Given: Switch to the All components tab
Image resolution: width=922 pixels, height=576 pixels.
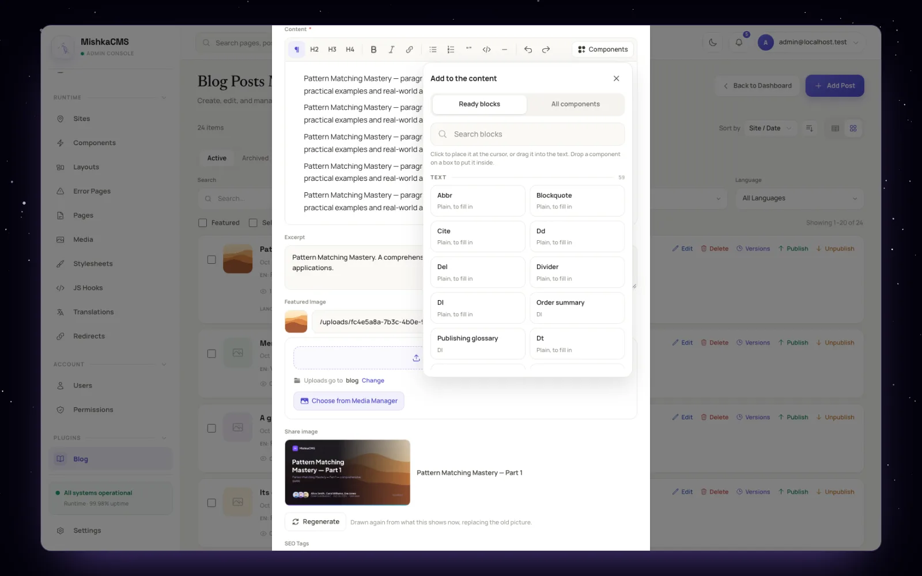Looking at the screenshot, I should 575,104.
